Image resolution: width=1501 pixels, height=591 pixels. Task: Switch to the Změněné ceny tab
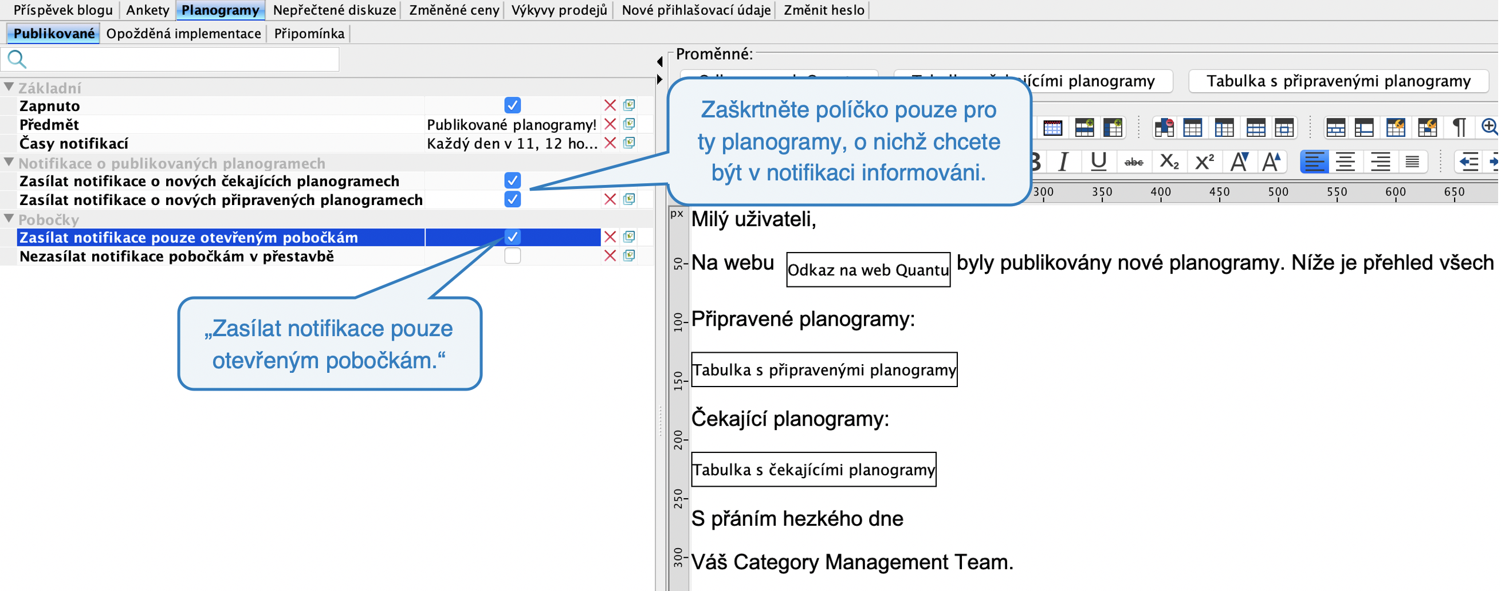click(x=454, y=10)
